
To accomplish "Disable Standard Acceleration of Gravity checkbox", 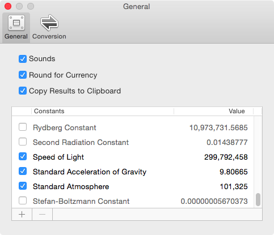I will (x=23, y=171).
